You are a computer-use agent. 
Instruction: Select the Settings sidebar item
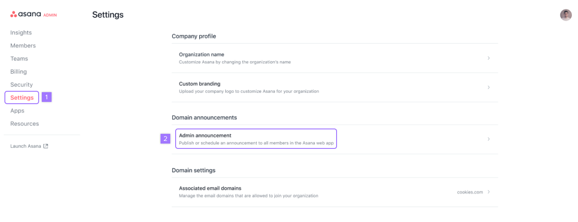(x=22, y=97)
